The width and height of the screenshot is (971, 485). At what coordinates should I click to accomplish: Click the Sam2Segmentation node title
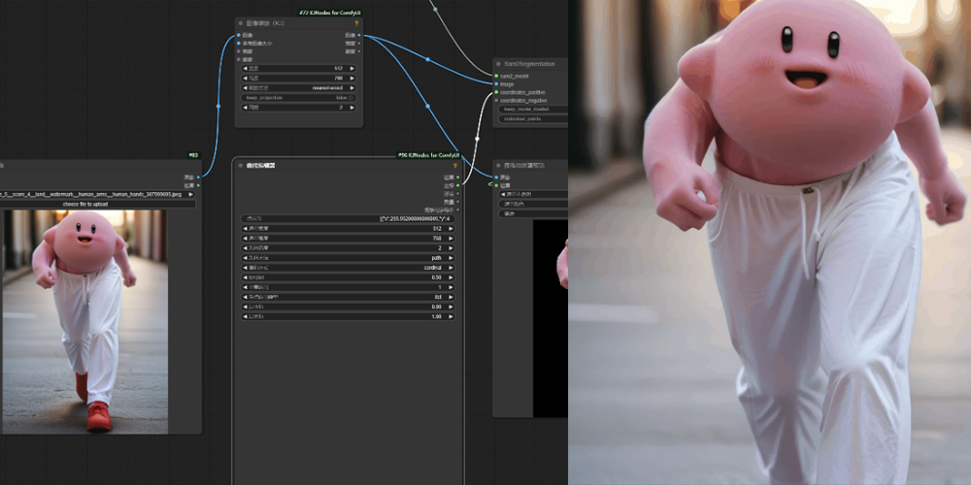pos(529,64)
